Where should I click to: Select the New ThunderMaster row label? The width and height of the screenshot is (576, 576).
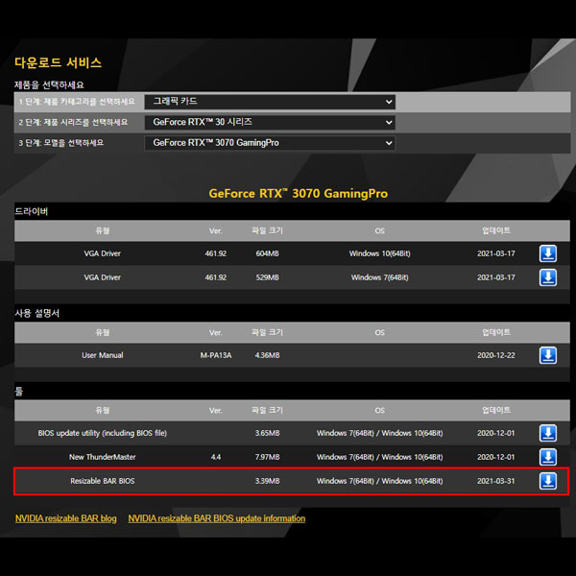(103, 457)
